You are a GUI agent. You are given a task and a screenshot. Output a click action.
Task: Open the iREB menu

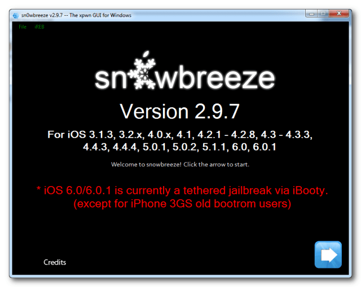pos(39,27)
